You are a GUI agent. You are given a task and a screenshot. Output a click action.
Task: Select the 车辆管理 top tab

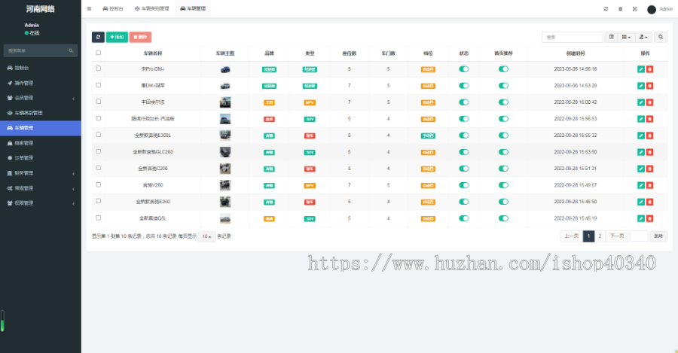coord(193,8)
